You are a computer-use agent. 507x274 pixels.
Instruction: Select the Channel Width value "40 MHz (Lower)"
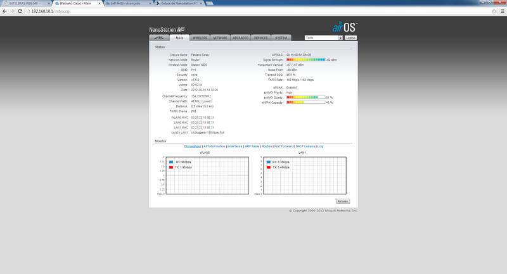[x=202, y=101]
